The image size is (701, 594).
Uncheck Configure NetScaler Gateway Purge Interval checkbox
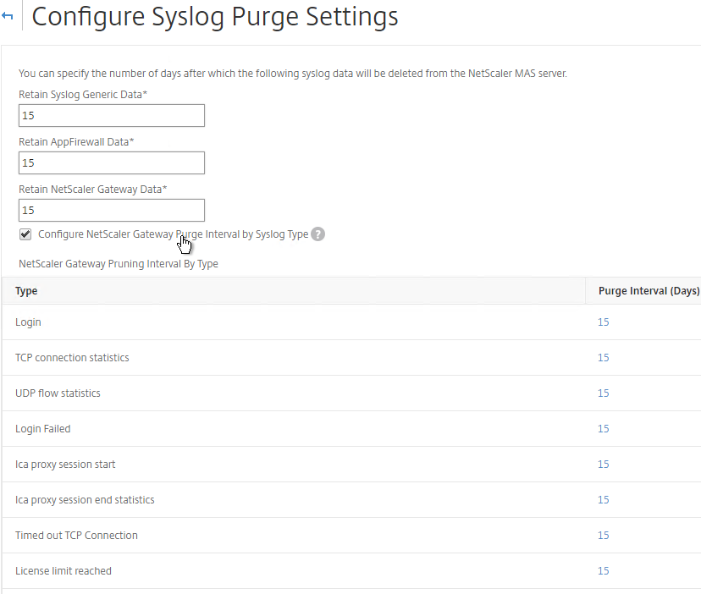25,234
